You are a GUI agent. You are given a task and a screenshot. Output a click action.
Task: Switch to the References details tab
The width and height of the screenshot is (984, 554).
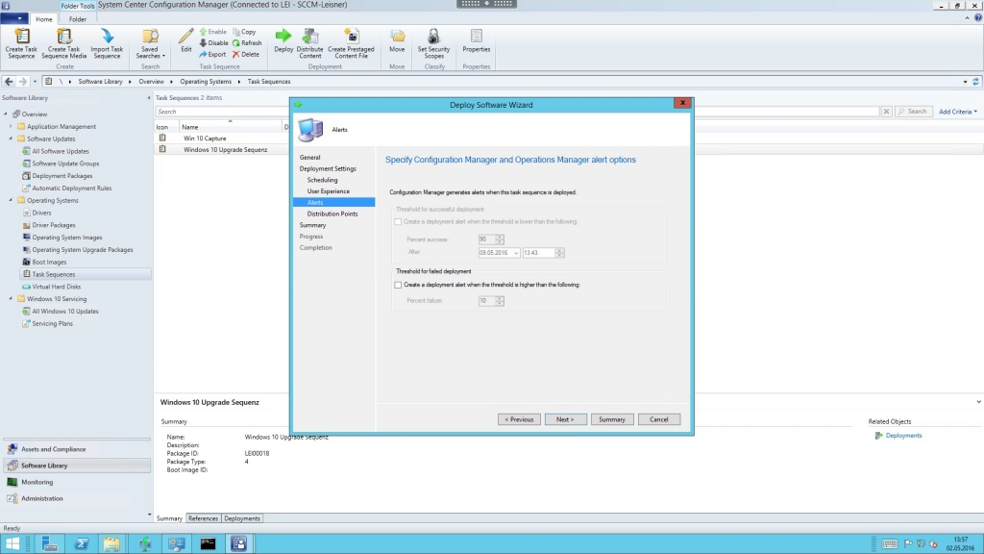[x=204, y=518]
